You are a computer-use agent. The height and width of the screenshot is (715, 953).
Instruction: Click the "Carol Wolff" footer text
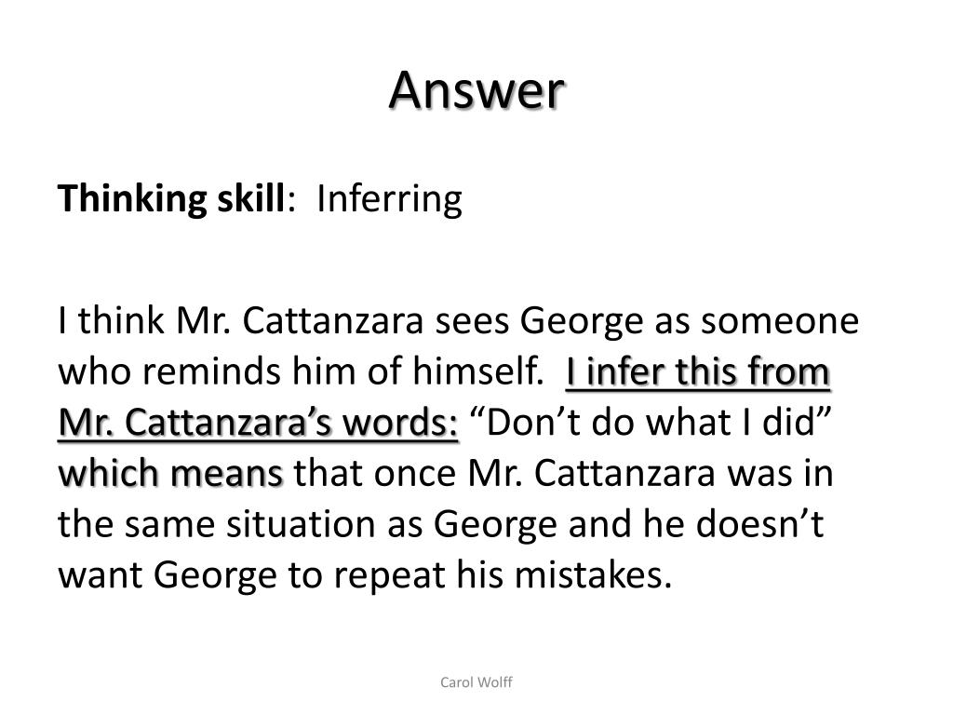[476, 682]
